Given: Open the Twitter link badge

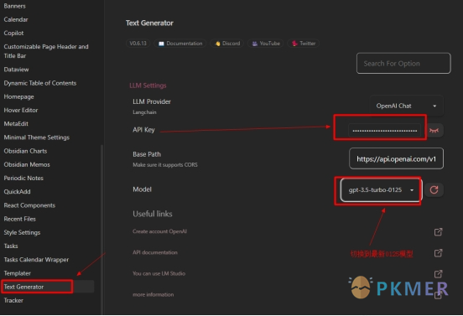Looking at the screenshot, I should tap(304, 44).
